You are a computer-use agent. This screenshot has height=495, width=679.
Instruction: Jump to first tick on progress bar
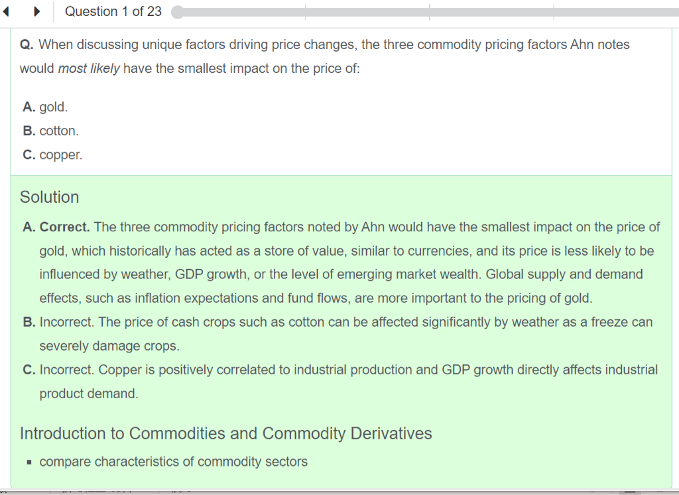[x=305, y=12]
